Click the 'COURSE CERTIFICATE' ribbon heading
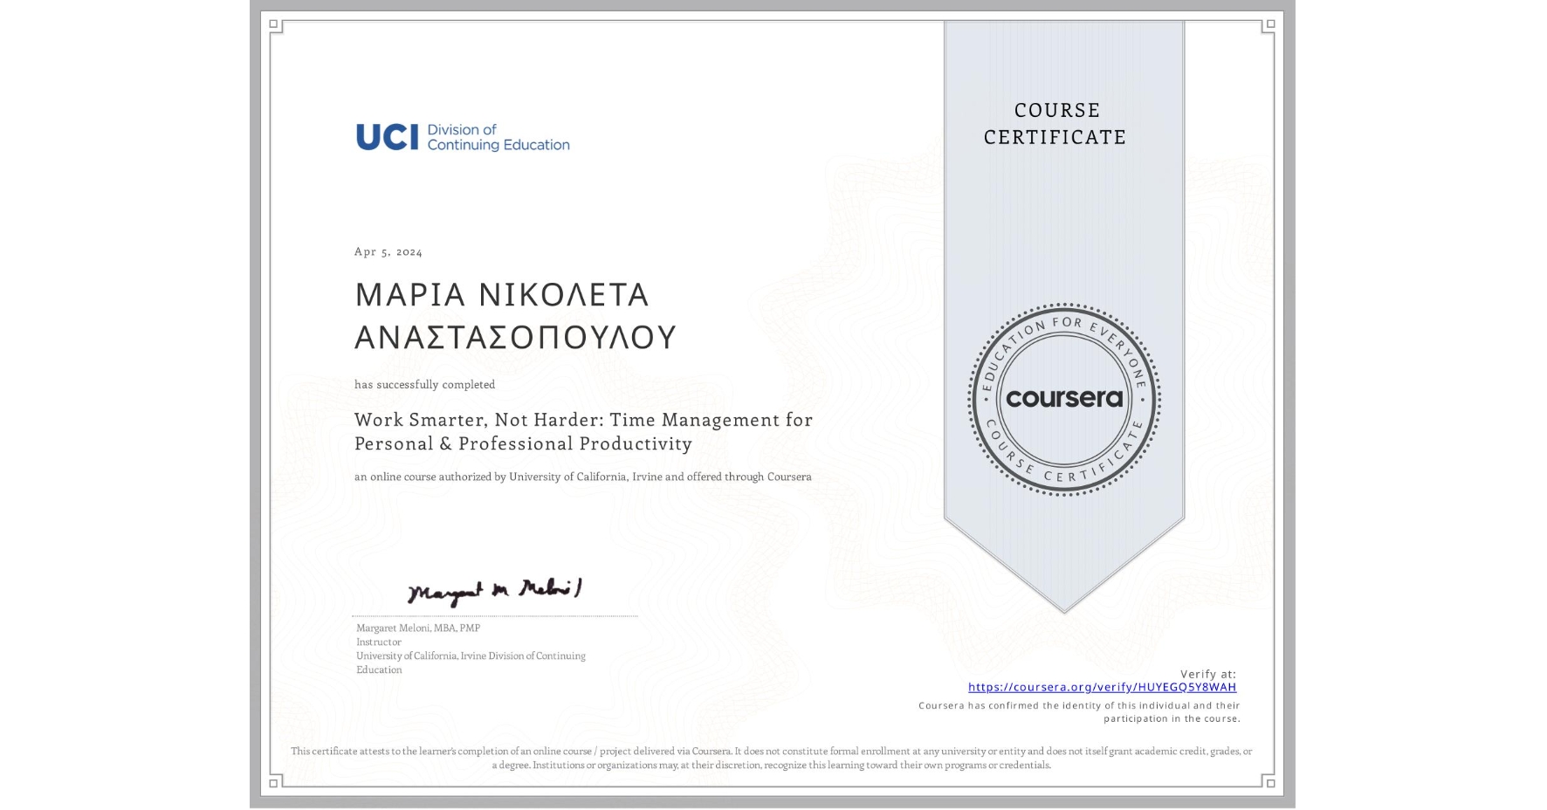1547x810 pixels. tap(1055, 123)
